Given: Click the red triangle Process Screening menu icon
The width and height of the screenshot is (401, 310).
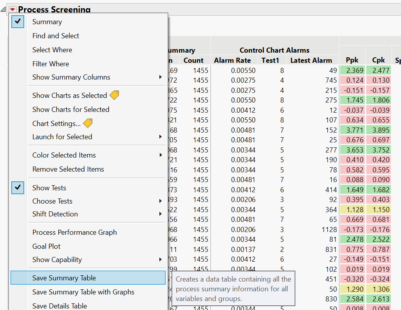Looking at the screenshot, I should point(13,9).
